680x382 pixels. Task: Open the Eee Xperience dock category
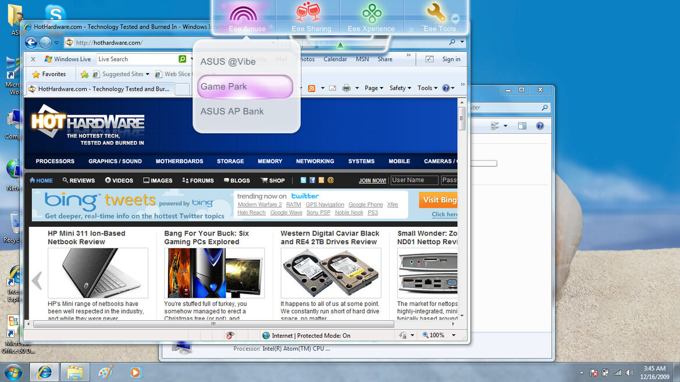tap(372, 17)
